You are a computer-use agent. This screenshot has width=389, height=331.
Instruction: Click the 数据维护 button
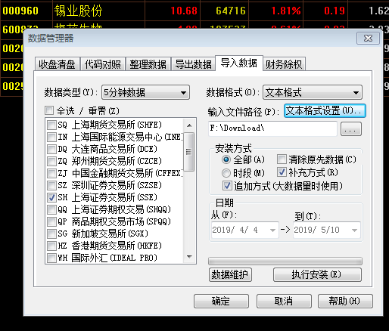point(230,274)
